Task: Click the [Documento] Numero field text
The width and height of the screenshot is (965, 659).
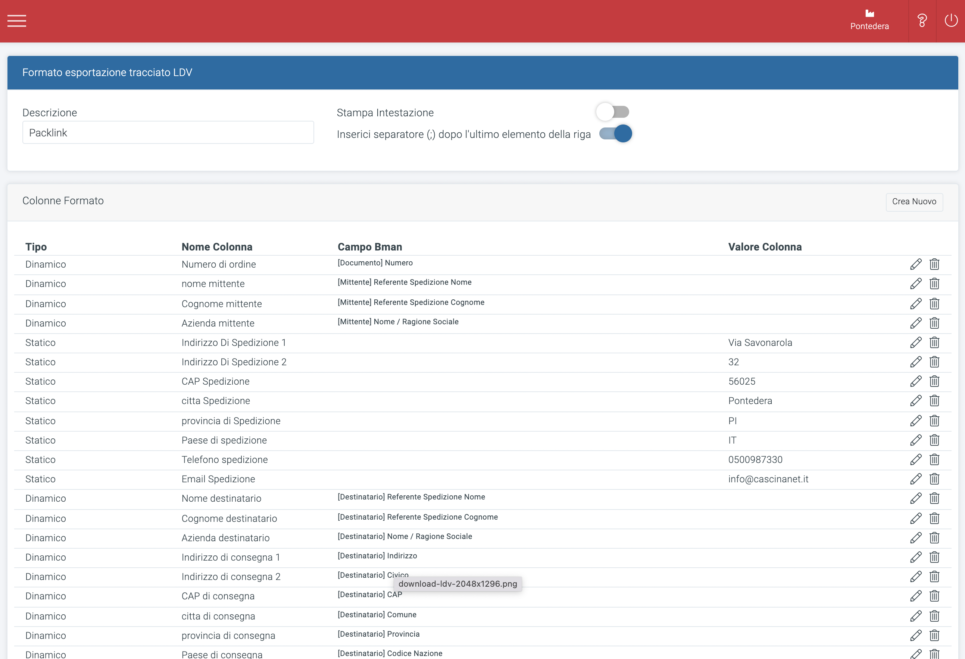Action: tap(375, 263)
